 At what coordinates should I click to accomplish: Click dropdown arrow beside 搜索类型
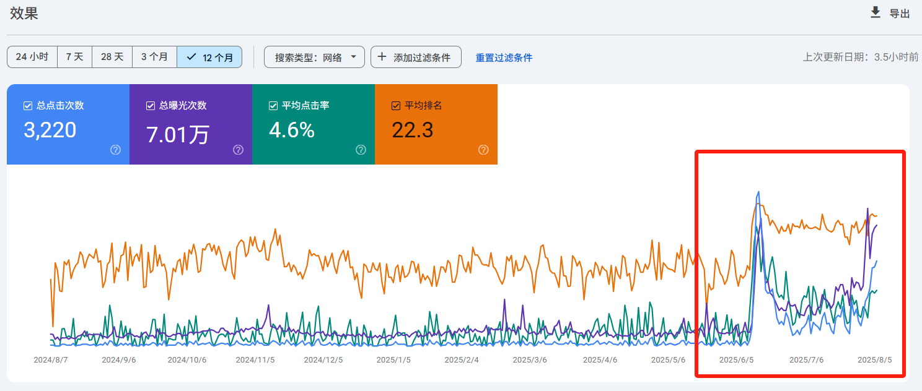(353, 57)
